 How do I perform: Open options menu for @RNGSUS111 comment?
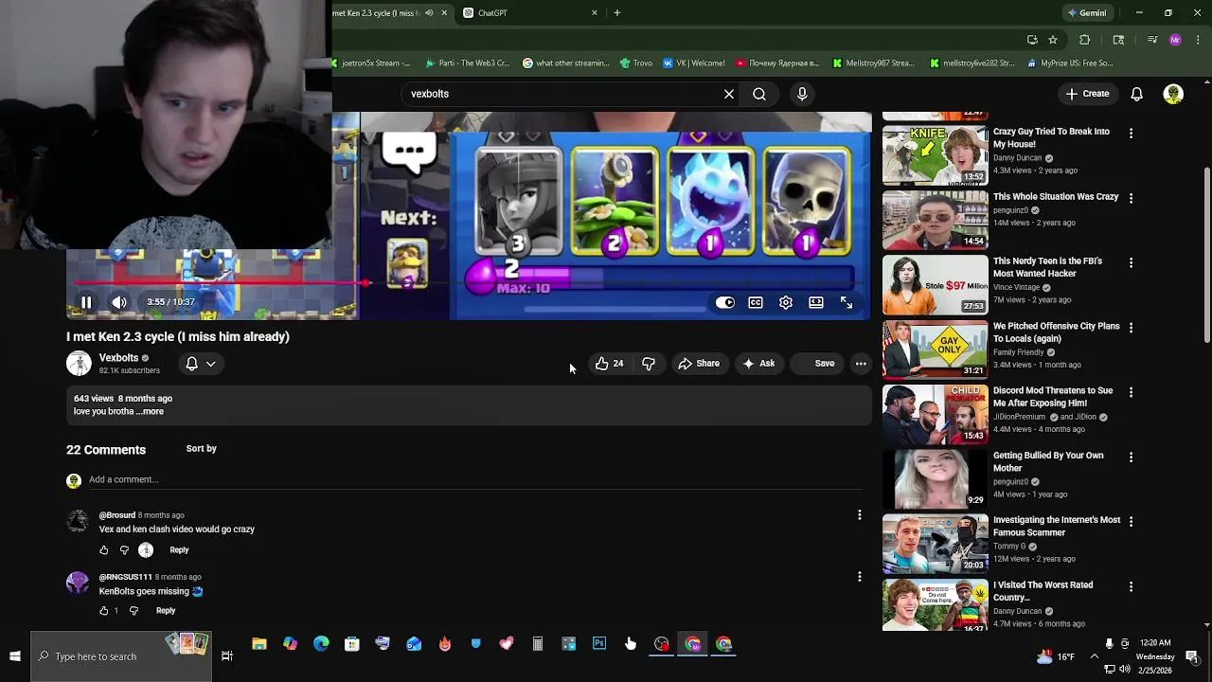860,577
